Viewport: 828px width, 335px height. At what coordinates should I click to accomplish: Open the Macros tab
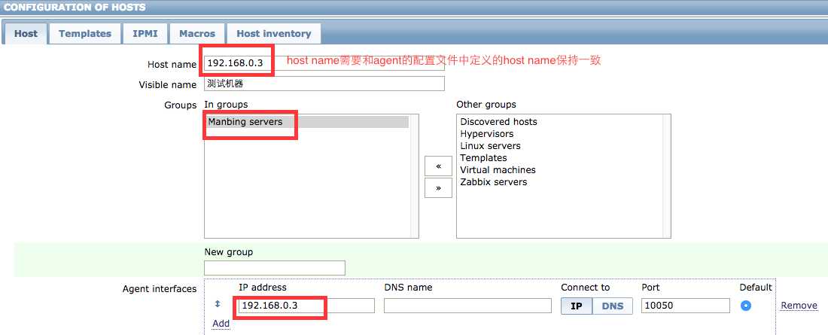(197, 33)
